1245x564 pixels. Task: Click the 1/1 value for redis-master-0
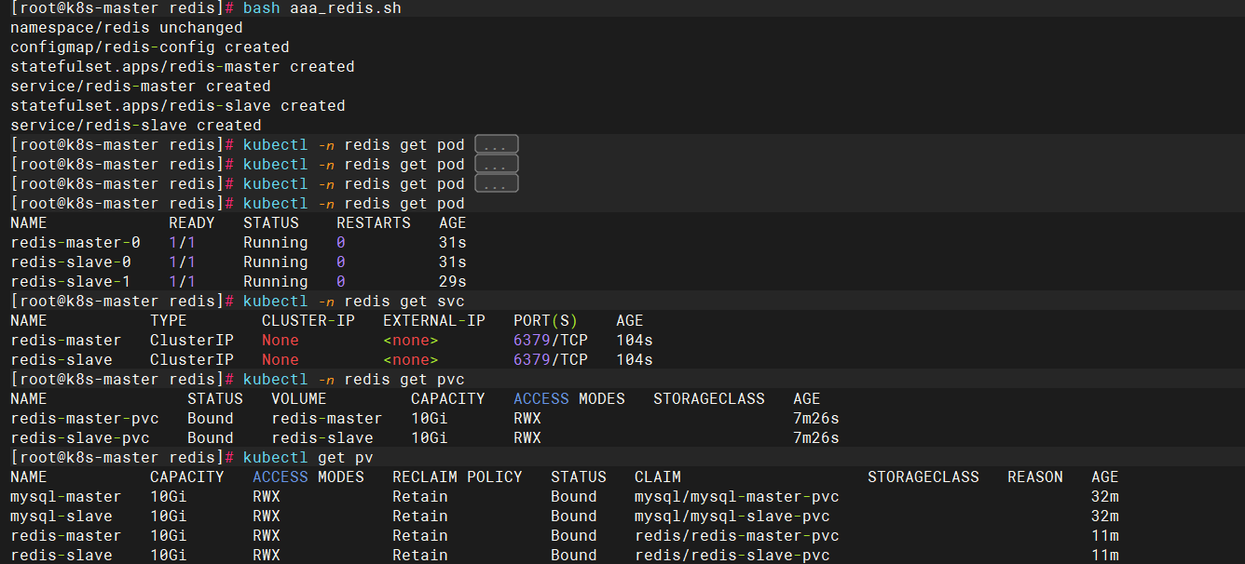(183, 242)
